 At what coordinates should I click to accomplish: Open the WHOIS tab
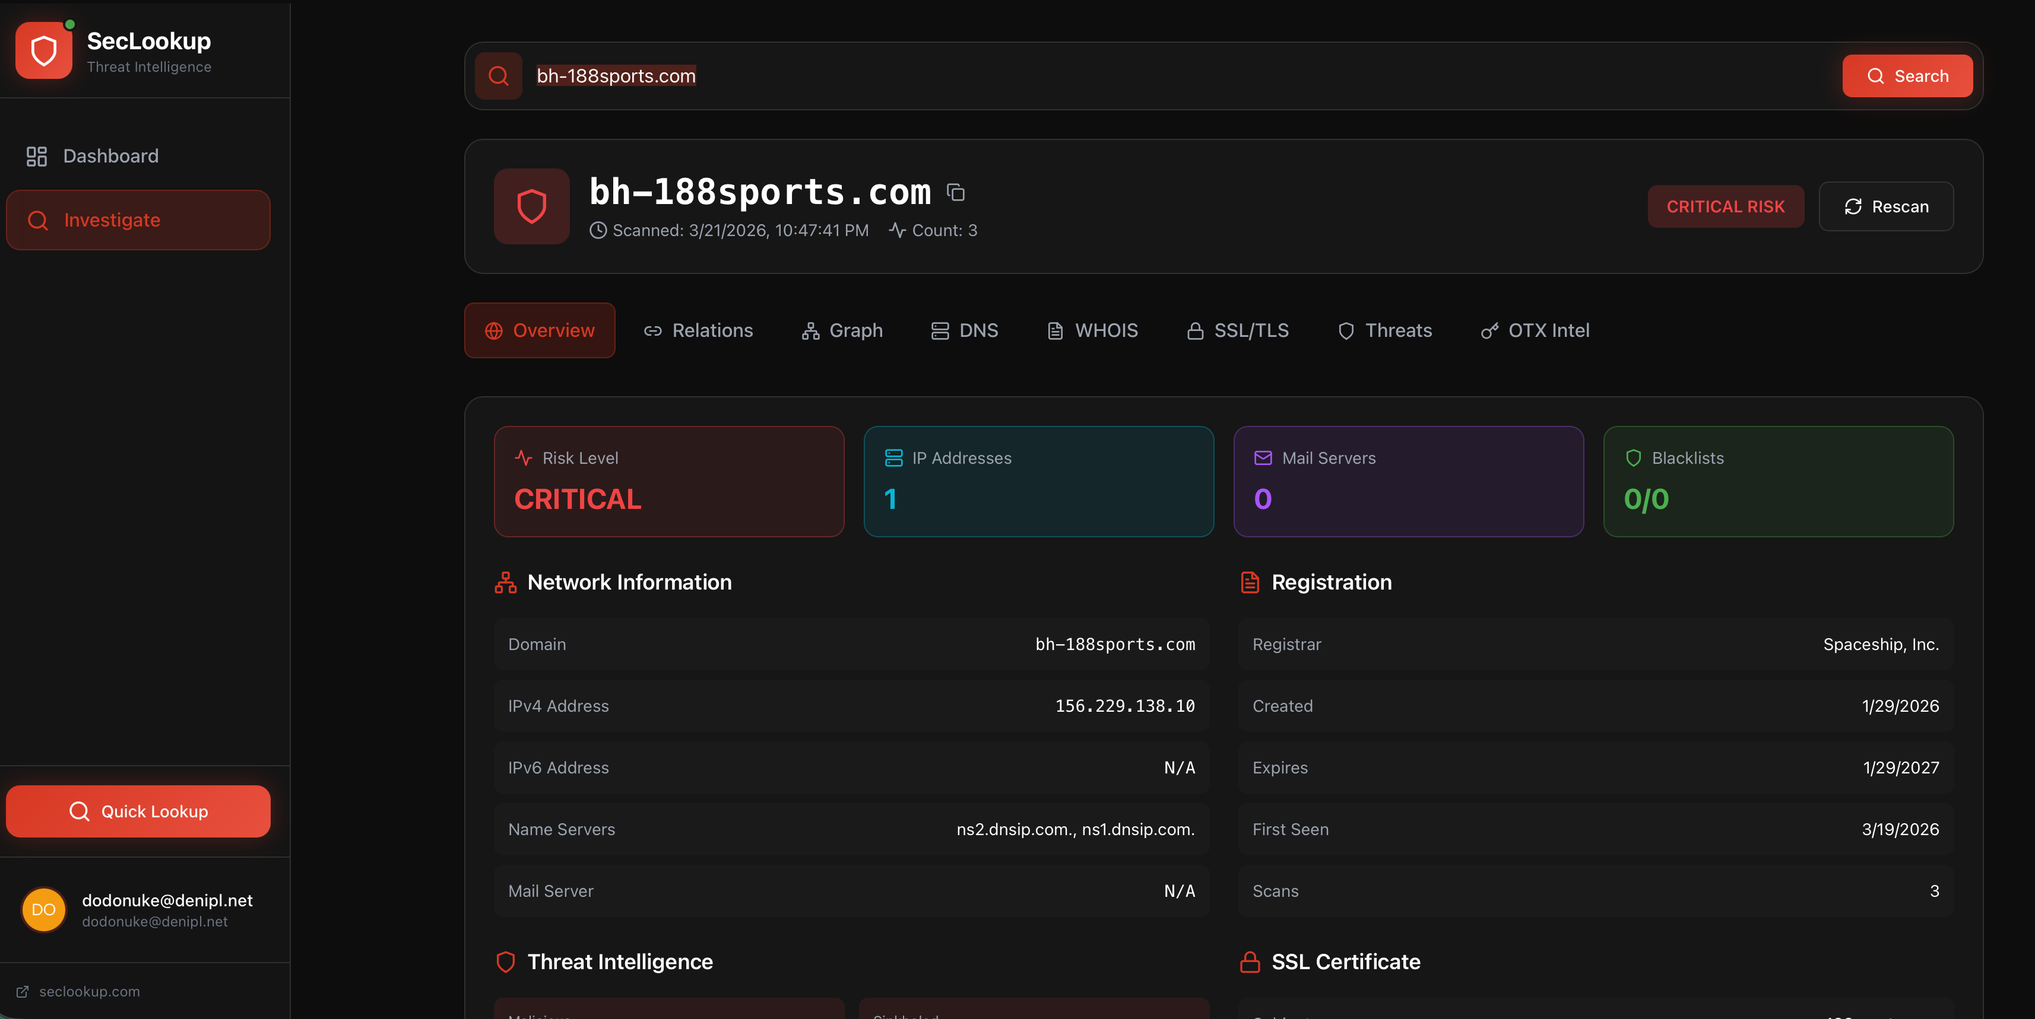[1092, 331]
